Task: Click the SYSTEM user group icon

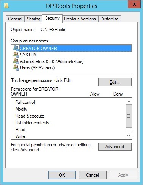Action: coord(16,55)
